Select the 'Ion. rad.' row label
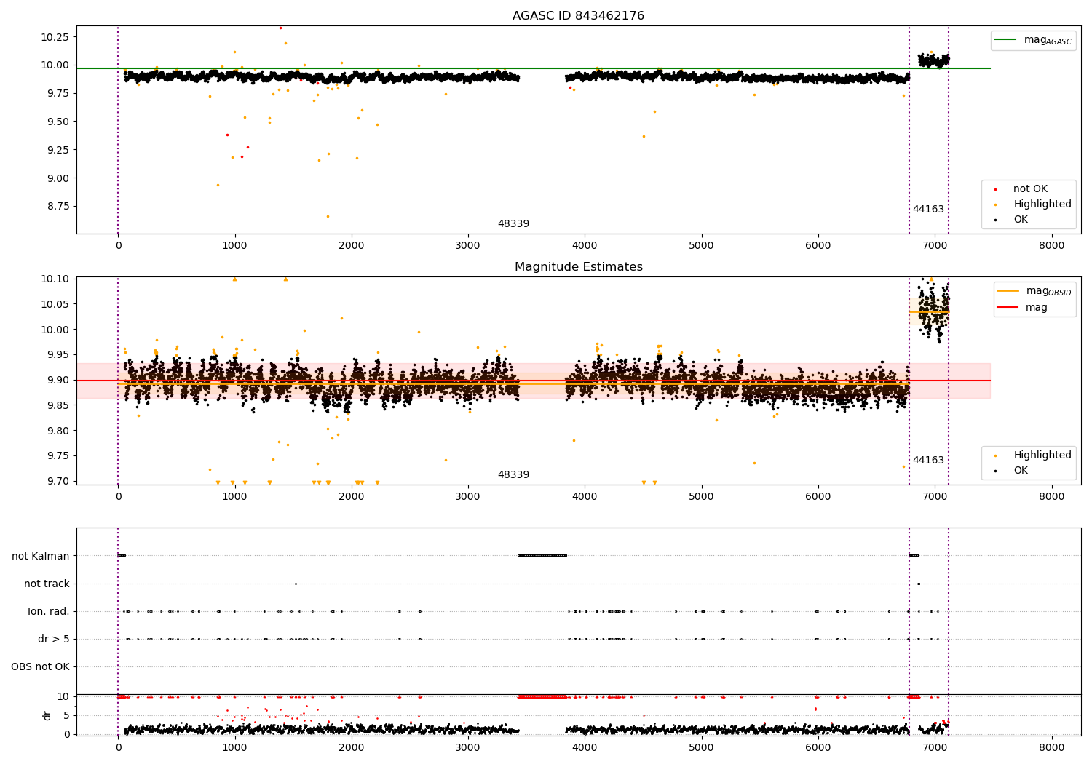The image size is (1092, 764). coord(49,612)
